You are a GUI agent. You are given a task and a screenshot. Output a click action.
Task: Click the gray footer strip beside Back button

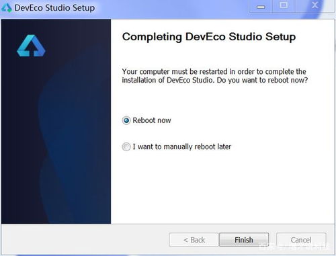point(85,240)
